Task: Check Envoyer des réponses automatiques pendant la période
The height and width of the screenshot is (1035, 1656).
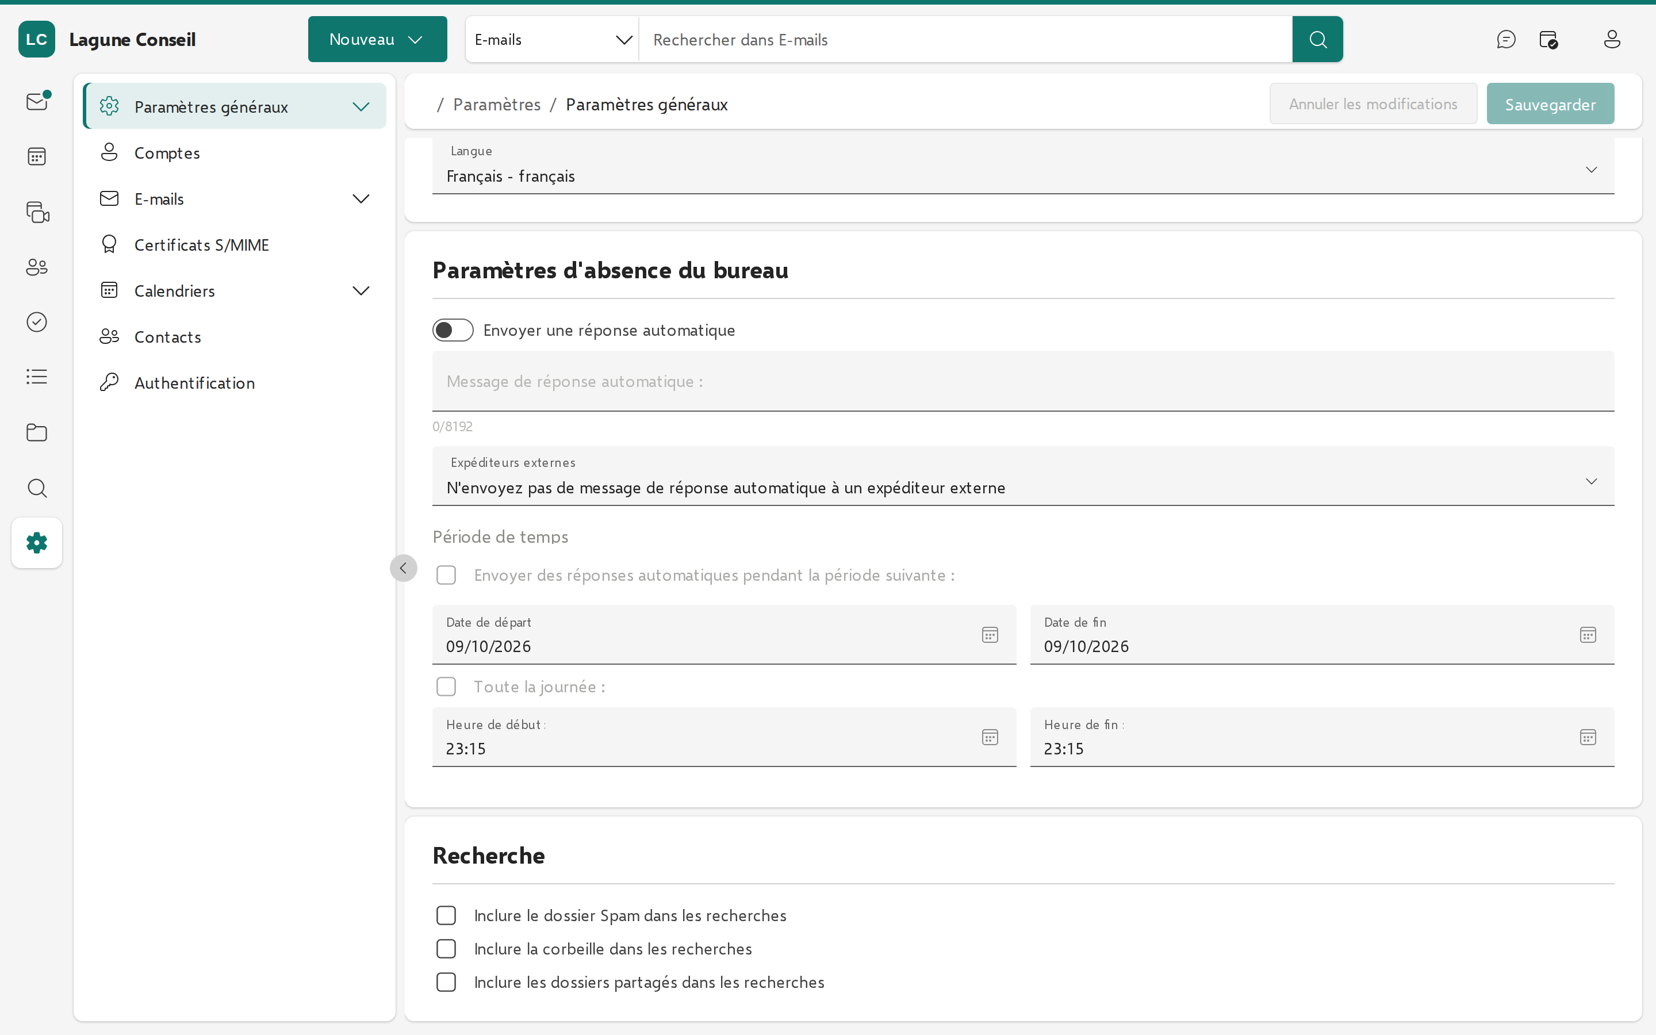Action: click(x=446, y=575)
